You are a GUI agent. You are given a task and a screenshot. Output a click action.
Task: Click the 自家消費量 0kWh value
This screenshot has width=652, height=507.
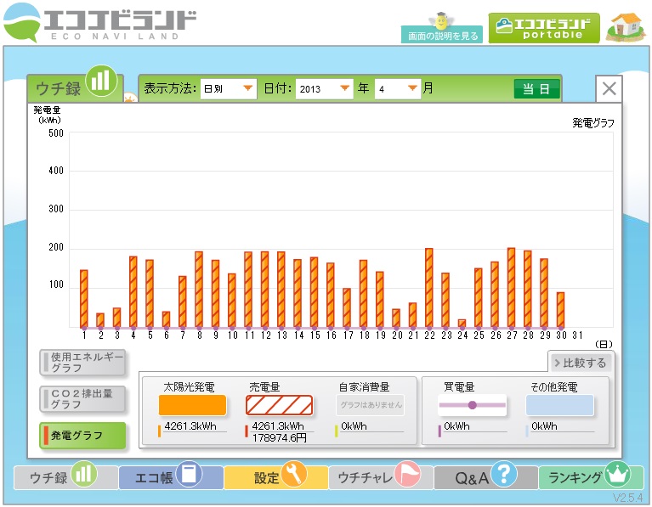(x=354, y=426)
